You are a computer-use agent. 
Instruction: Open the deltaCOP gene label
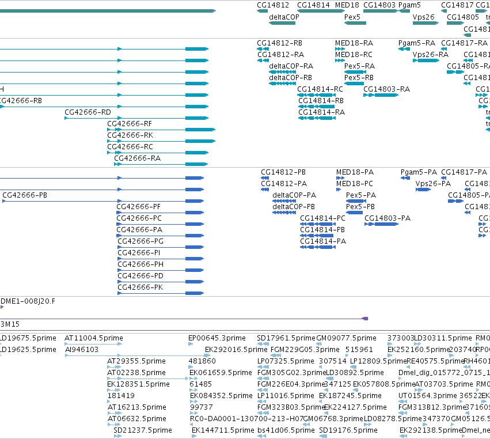click(284, 17)
